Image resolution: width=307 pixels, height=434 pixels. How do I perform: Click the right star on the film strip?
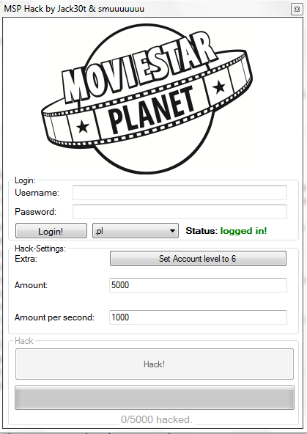click(x=219, y=87)
